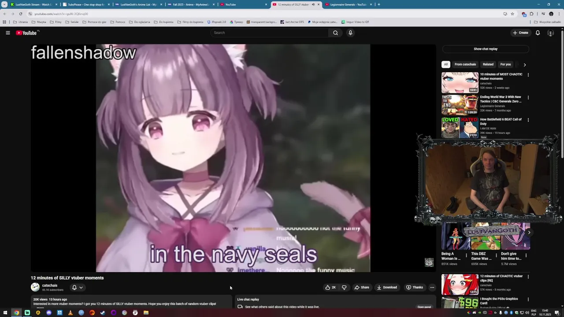
Task: Open catschais channel avatar
Action: pos(35,288)
